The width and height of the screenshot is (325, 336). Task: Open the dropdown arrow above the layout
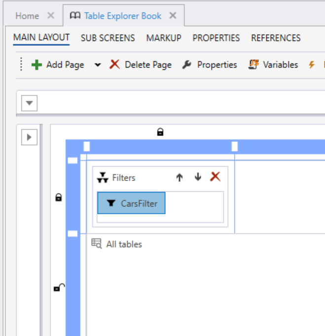29,103
